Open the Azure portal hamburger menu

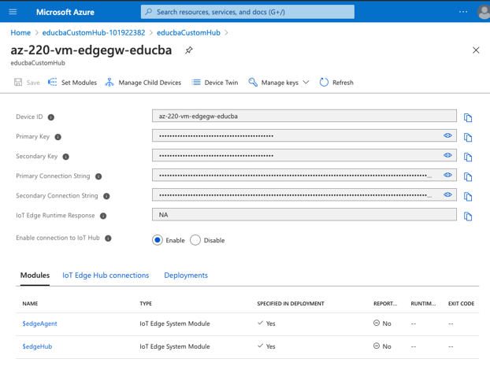point(13,12)
